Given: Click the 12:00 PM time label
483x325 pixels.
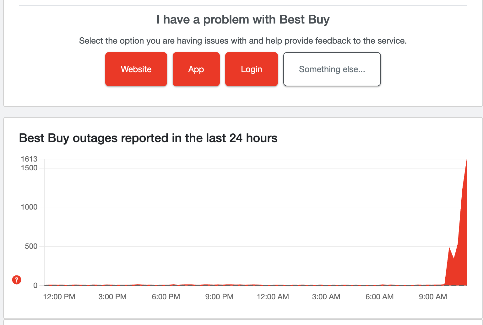Looking at the screenshot, I should coord(59,296).
